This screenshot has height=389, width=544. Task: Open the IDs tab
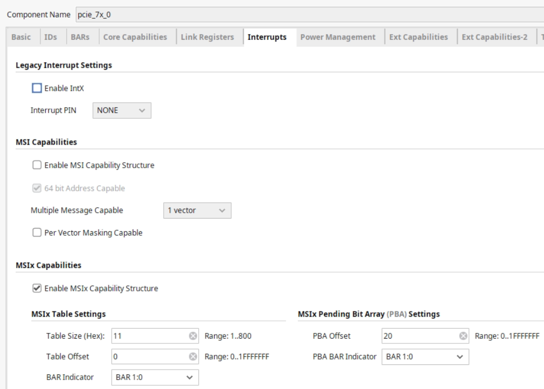50,37
